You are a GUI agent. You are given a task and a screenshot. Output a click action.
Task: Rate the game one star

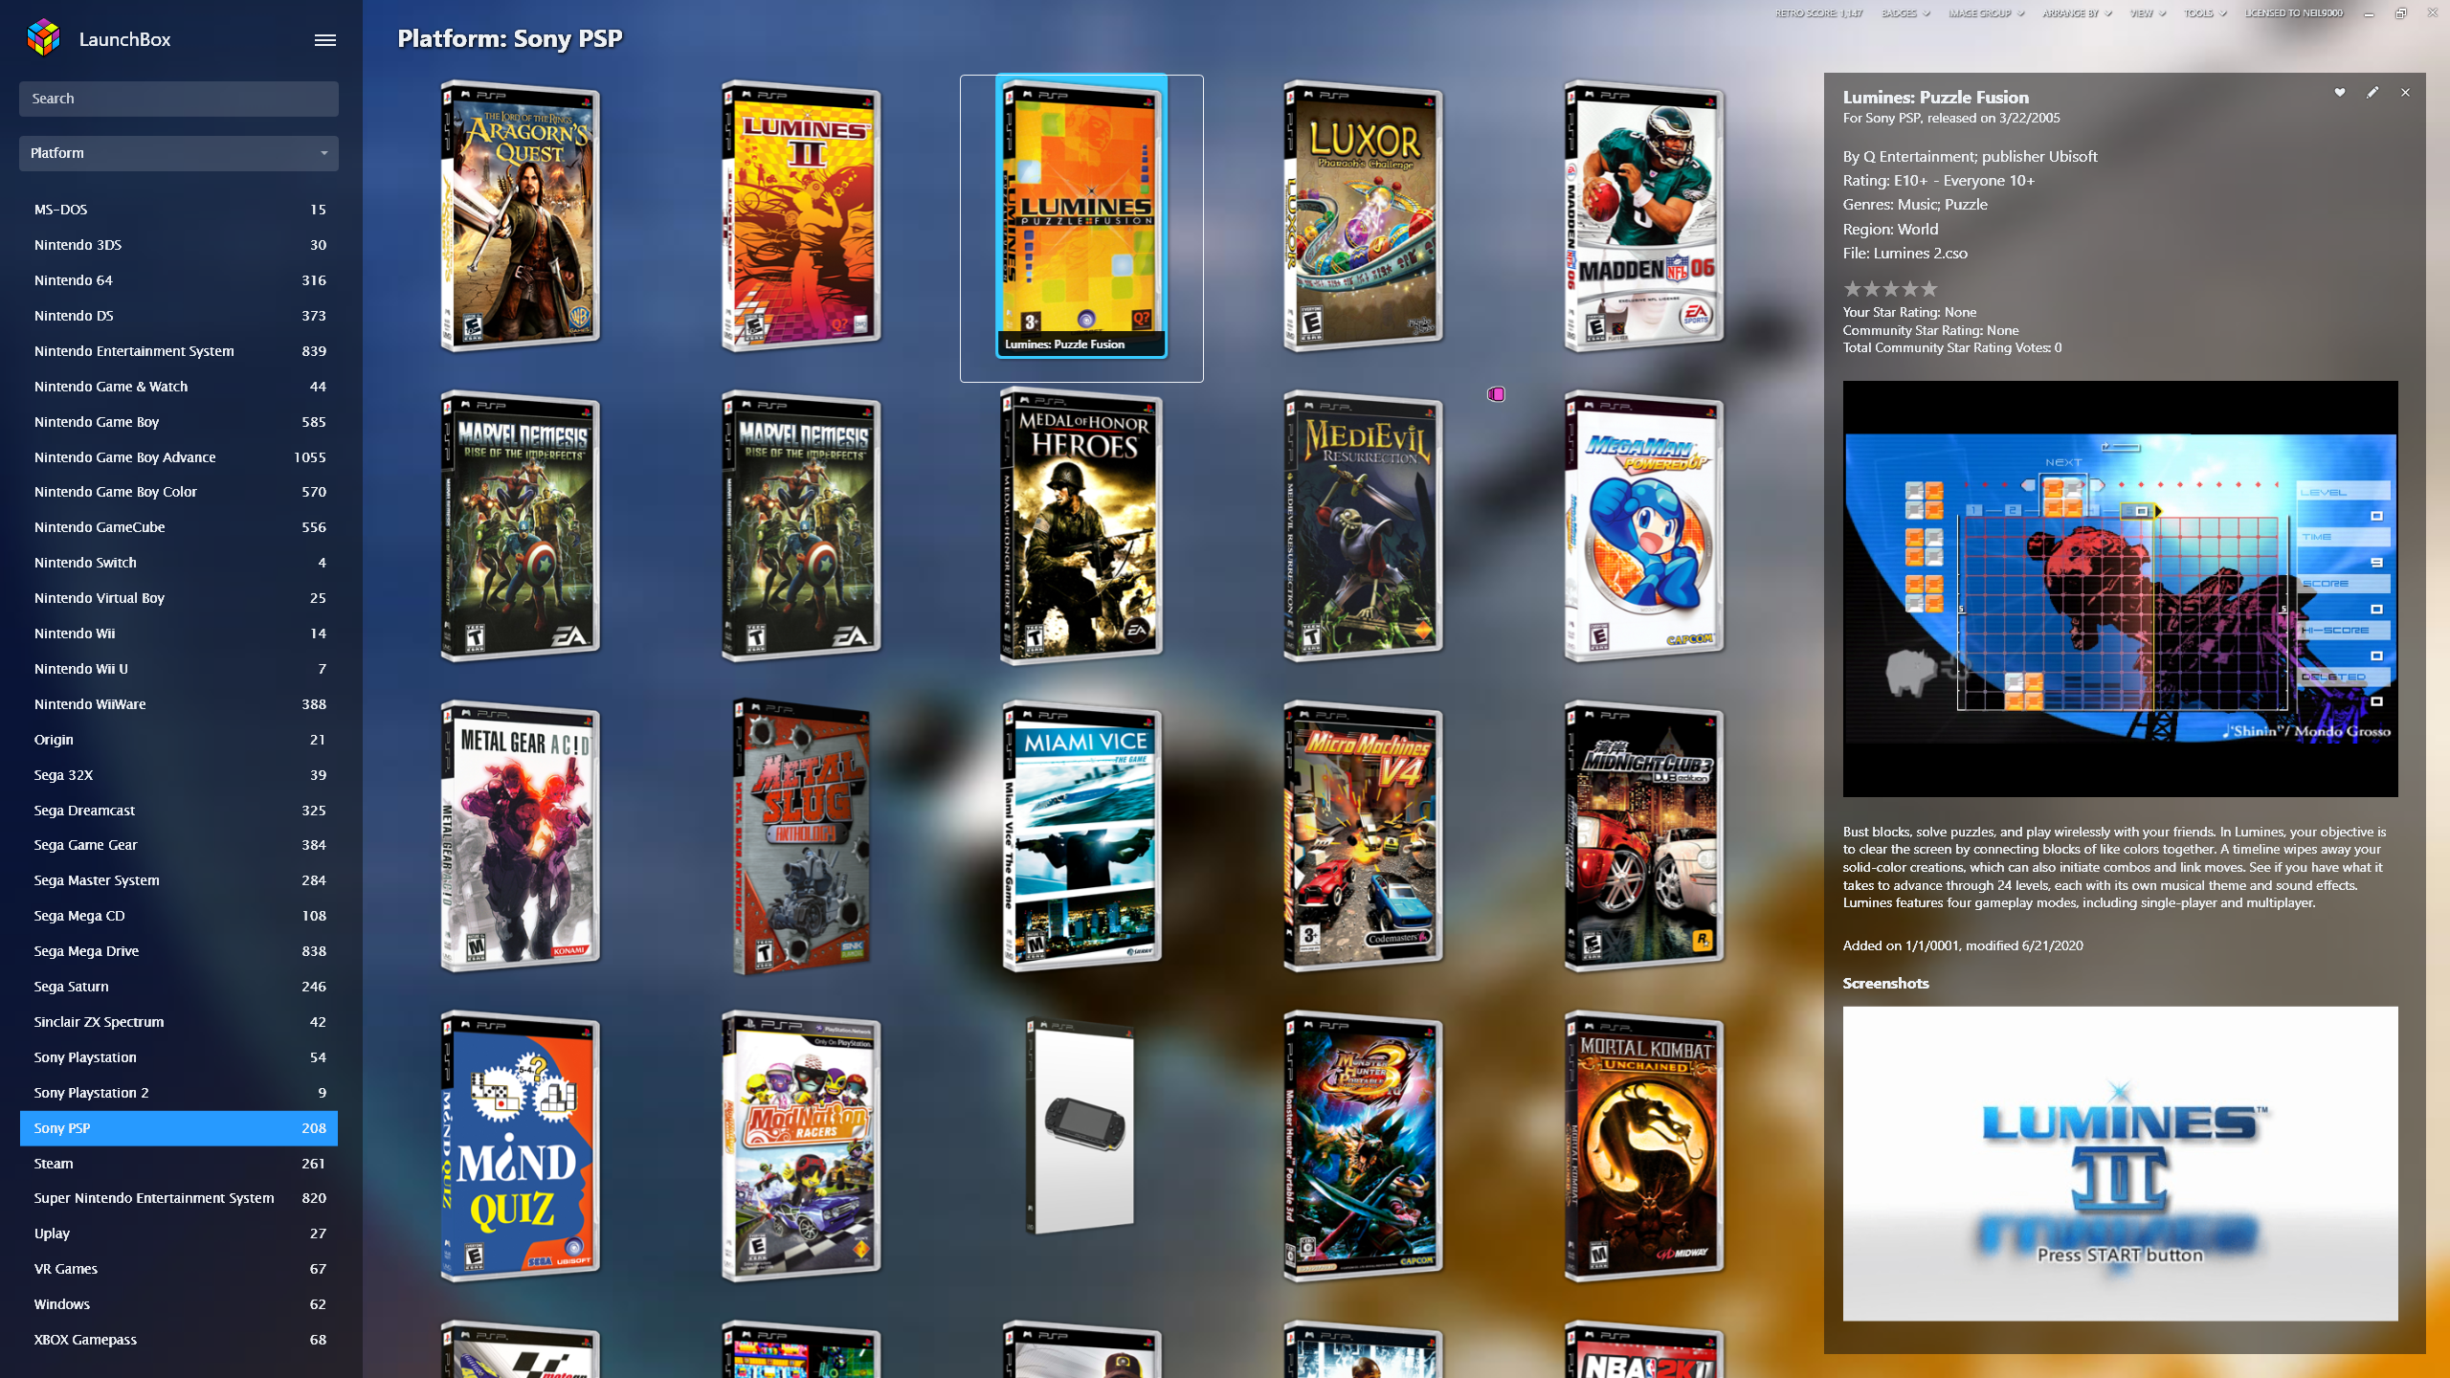[1853, 289]
